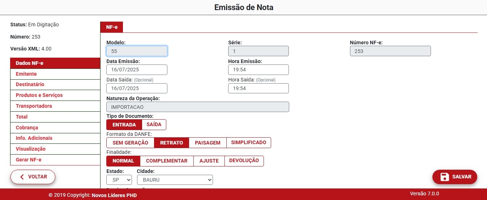Select SAÍDA document type

click(154, 125)
